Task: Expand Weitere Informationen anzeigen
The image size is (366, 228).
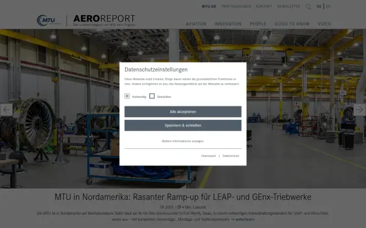Action: [x=183, y=141]
